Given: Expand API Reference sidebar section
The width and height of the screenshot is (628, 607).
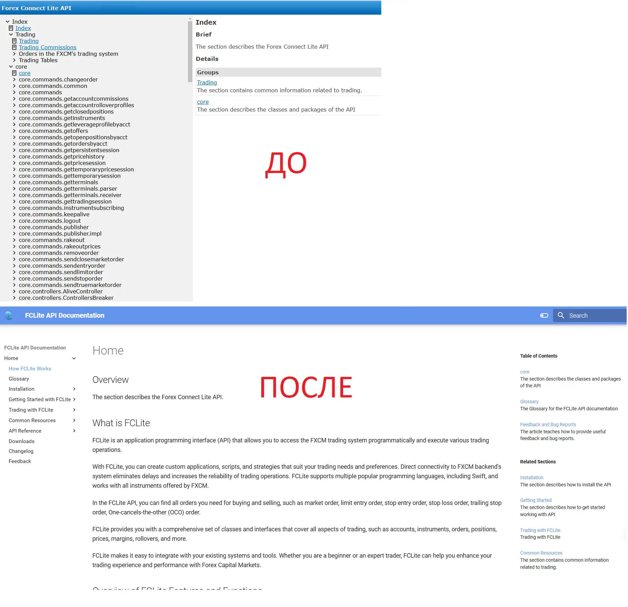Looking at the screenshot, I should (x=74, y=431).
